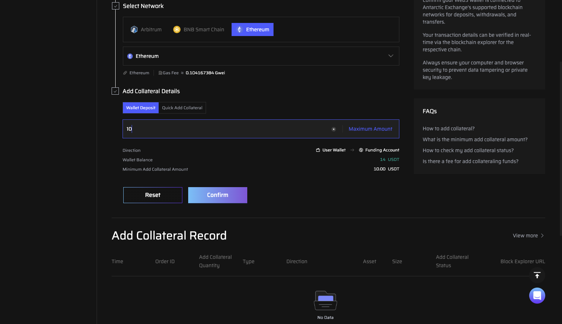This screenshot has width=562, height=324.
Task: Click the Block Explorer URL column header
Action: [523, 261]
